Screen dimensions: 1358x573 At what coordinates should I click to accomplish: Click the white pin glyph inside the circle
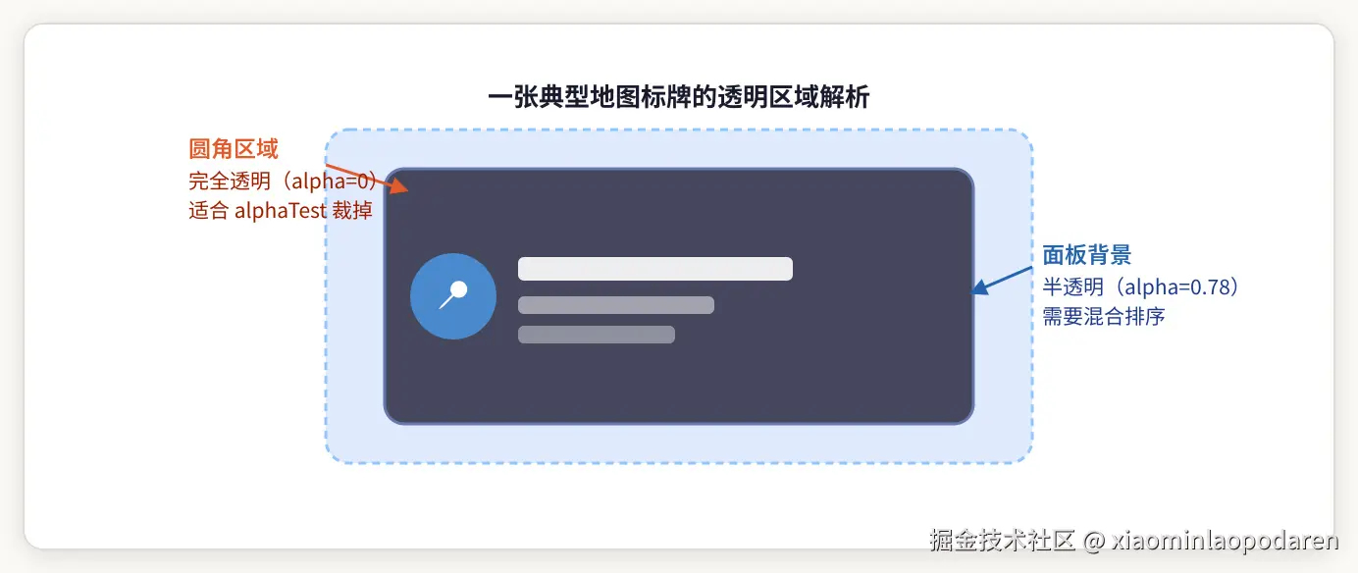point(452,294)
